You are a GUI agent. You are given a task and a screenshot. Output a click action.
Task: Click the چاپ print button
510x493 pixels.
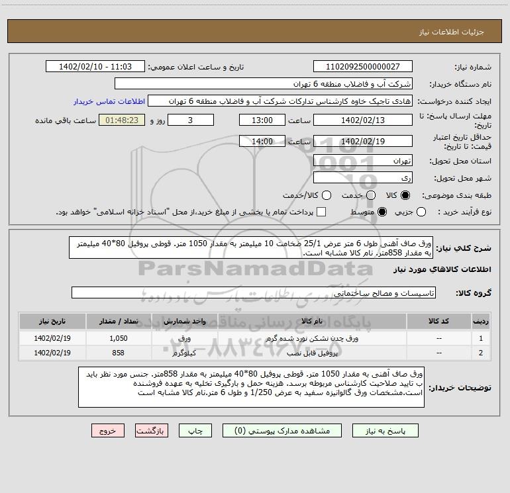[x=195, y=431]
